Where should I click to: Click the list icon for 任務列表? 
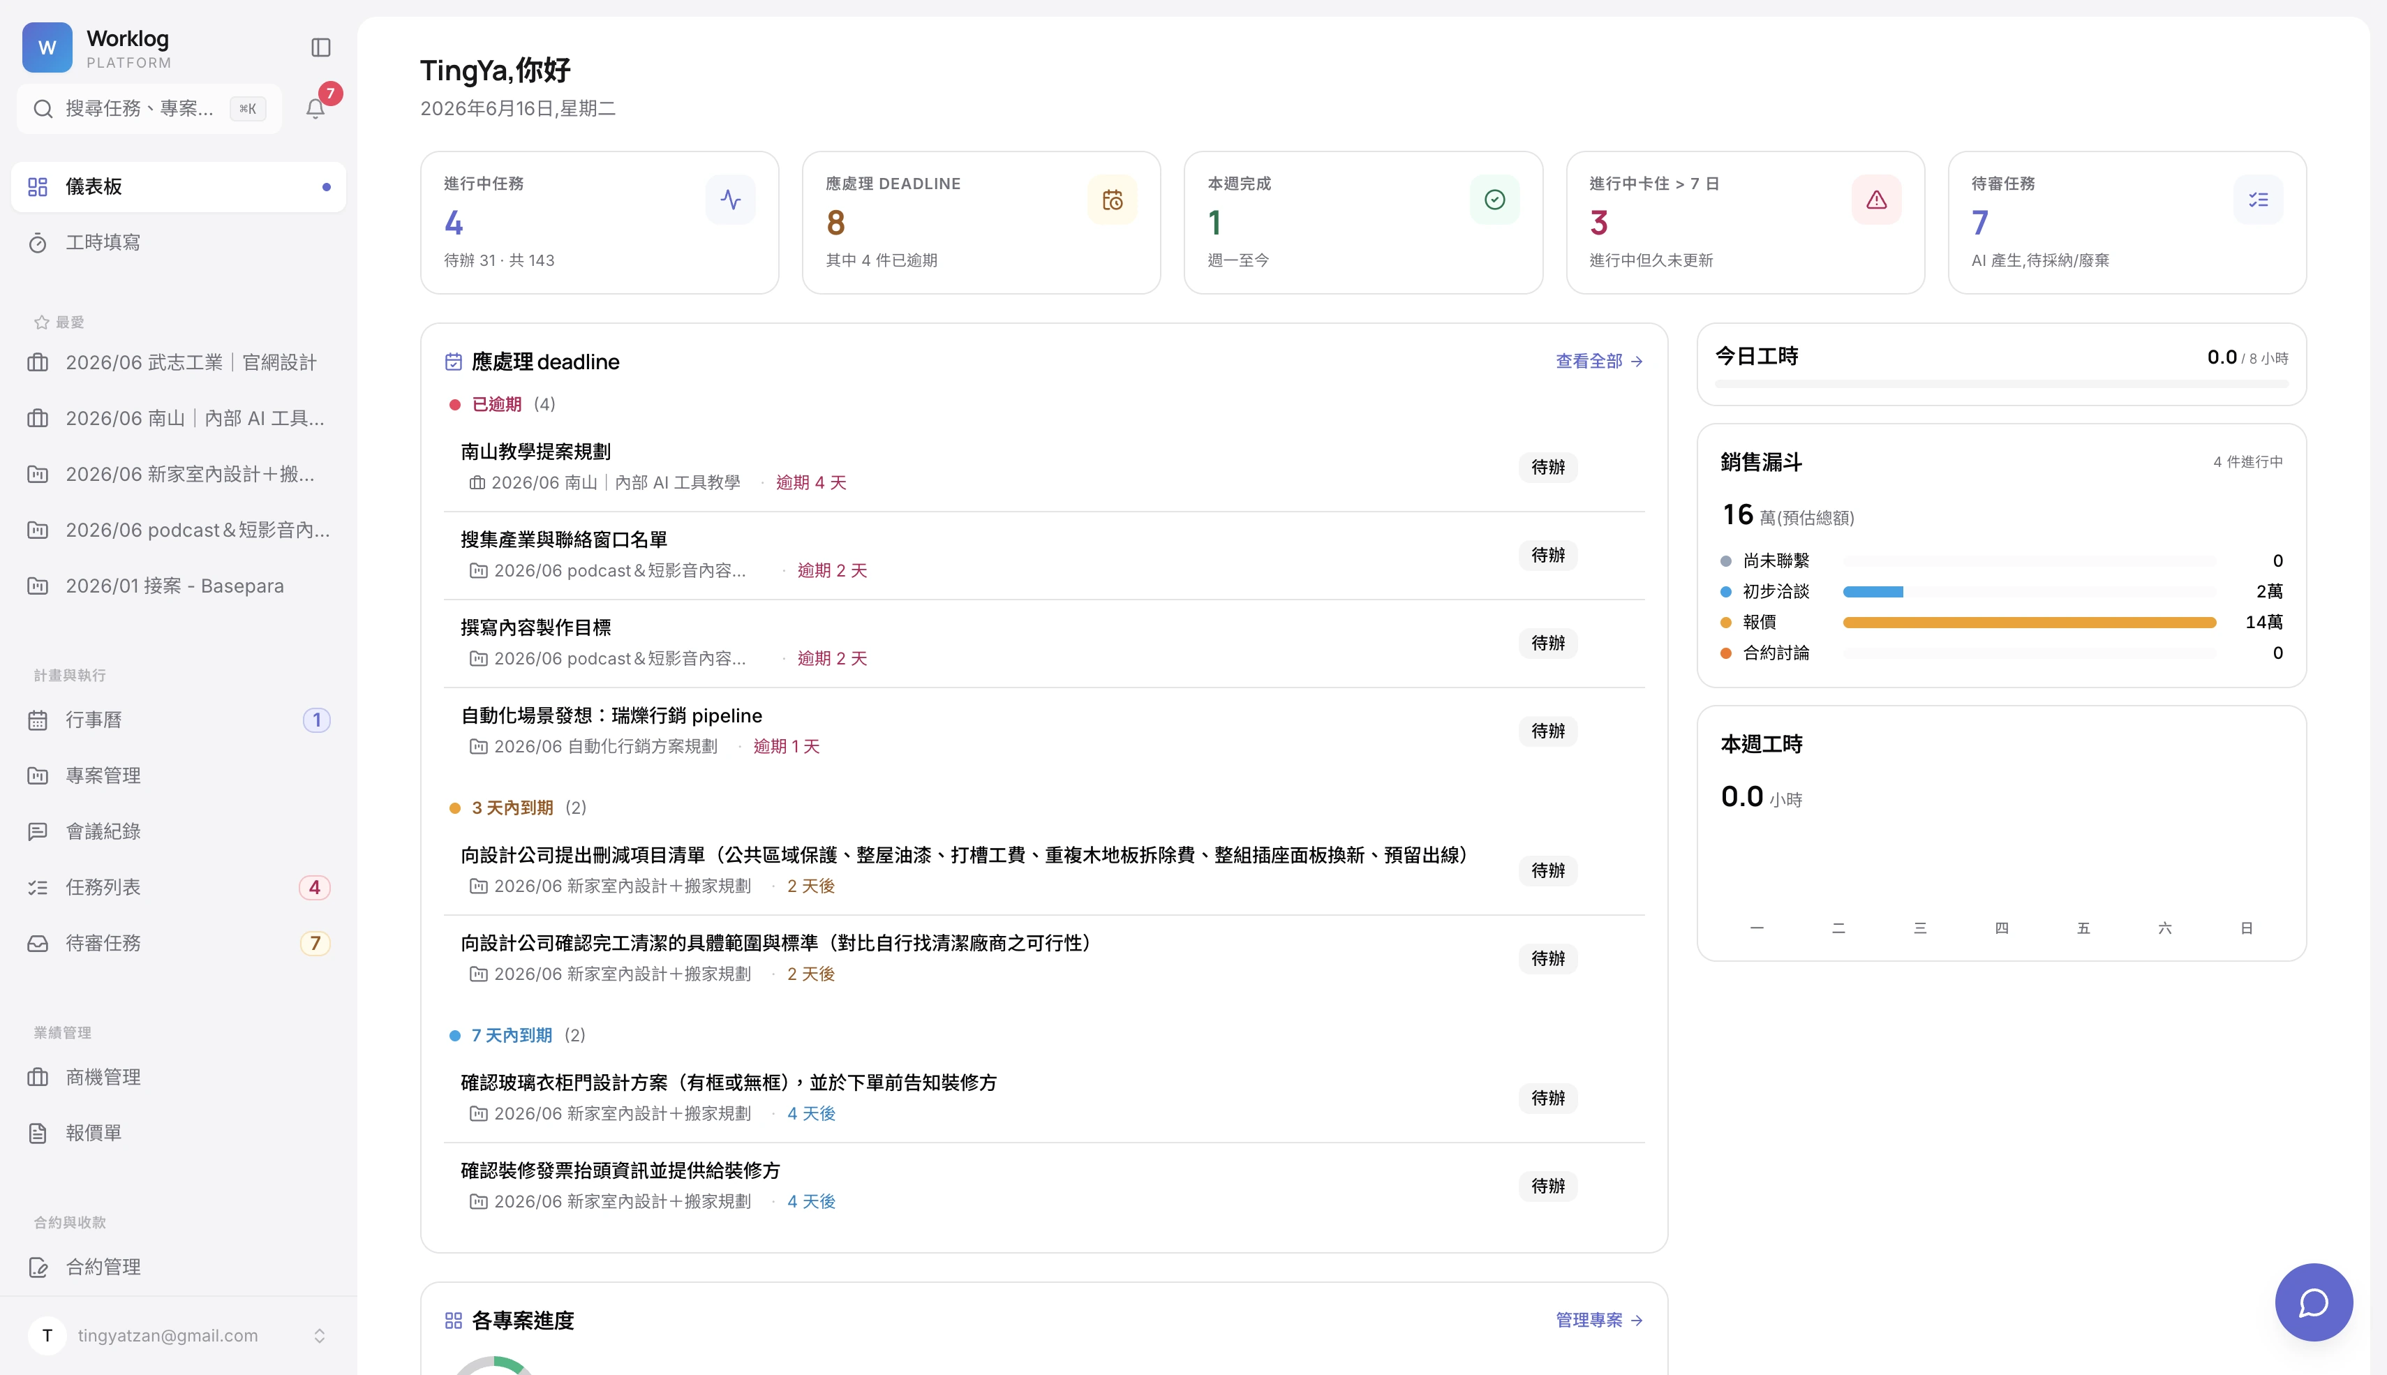[x=38, y=886]
